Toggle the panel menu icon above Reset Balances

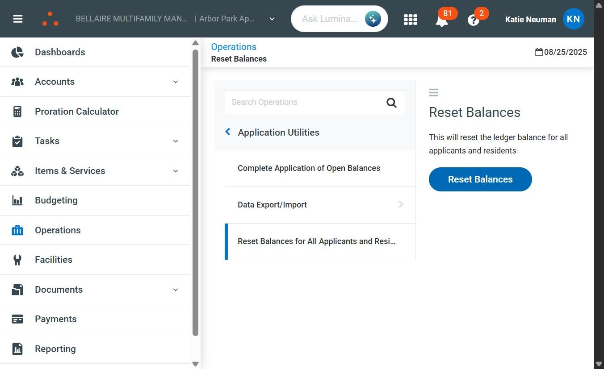[x=433, y=92]
